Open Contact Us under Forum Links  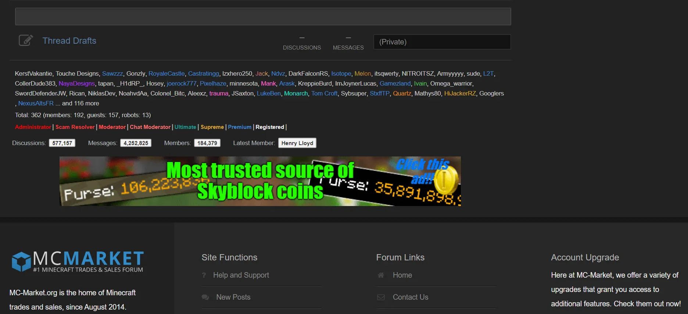point(411,297)
